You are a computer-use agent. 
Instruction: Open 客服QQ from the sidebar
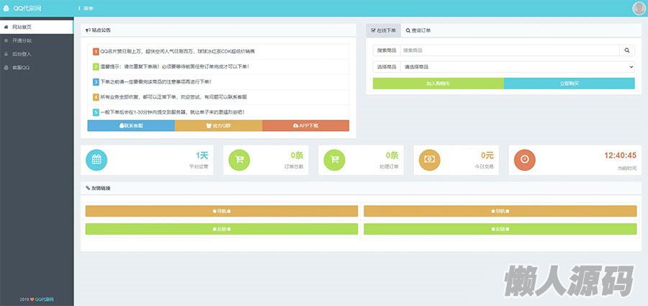click(21, 68)
